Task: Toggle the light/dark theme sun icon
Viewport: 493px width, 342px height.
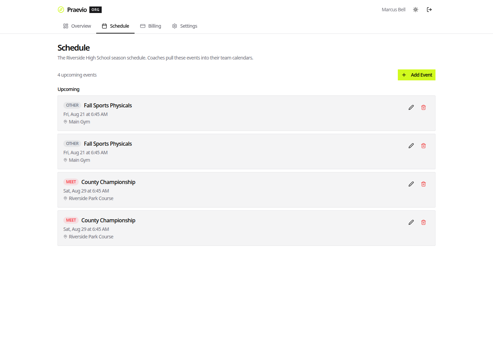Action: [x=416, y=10]
